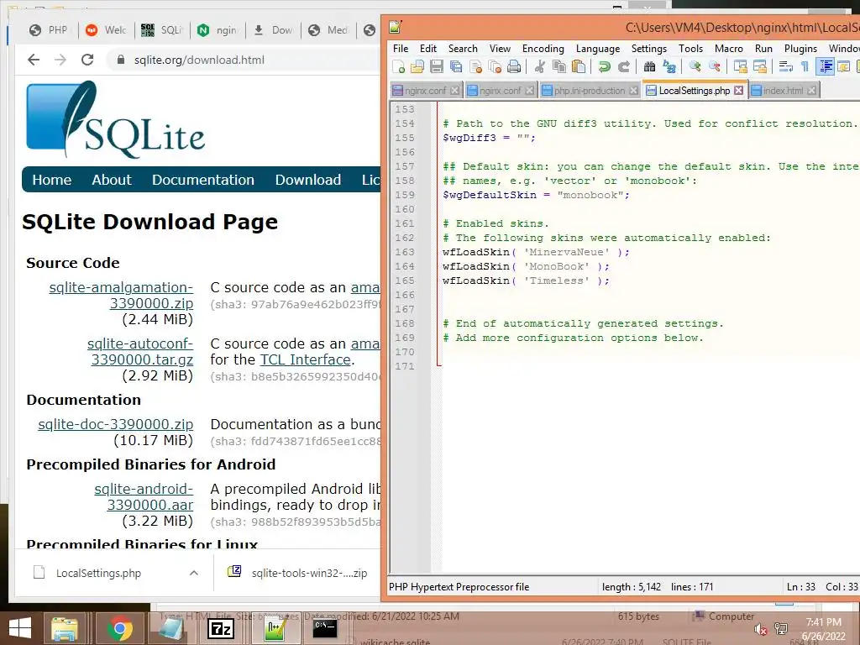Open the Macro menu
The width and height of the screenshot is (860, 645).
tap(728, 48)
